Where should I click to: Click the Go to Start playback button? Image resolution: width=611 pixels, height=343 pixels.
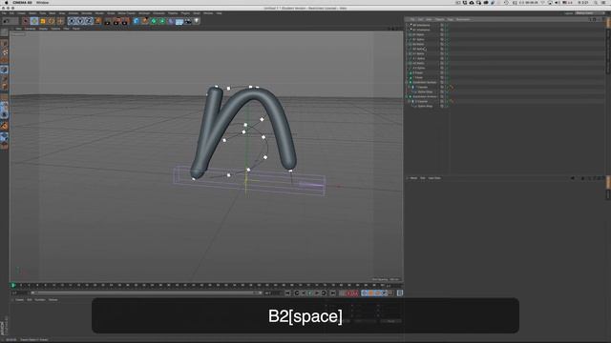(x=287, y=293)
